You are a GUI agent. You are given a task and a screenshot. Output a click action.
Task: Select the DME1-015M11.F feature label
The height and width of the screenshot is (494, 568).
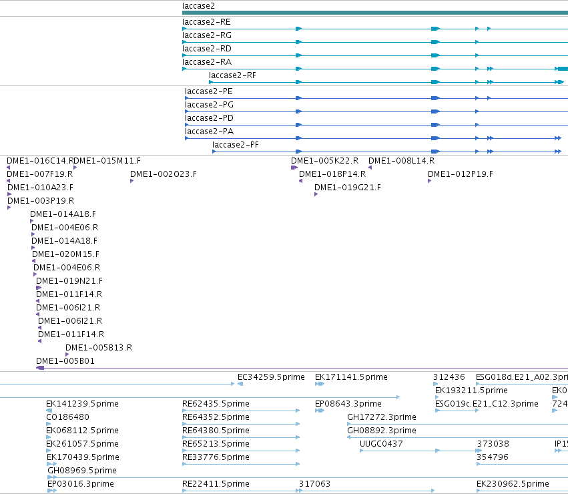(x=107, y=161)
